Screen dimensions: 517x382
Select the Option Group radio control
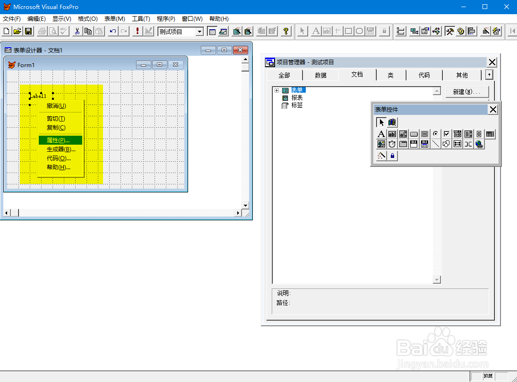tap(436, 134)
